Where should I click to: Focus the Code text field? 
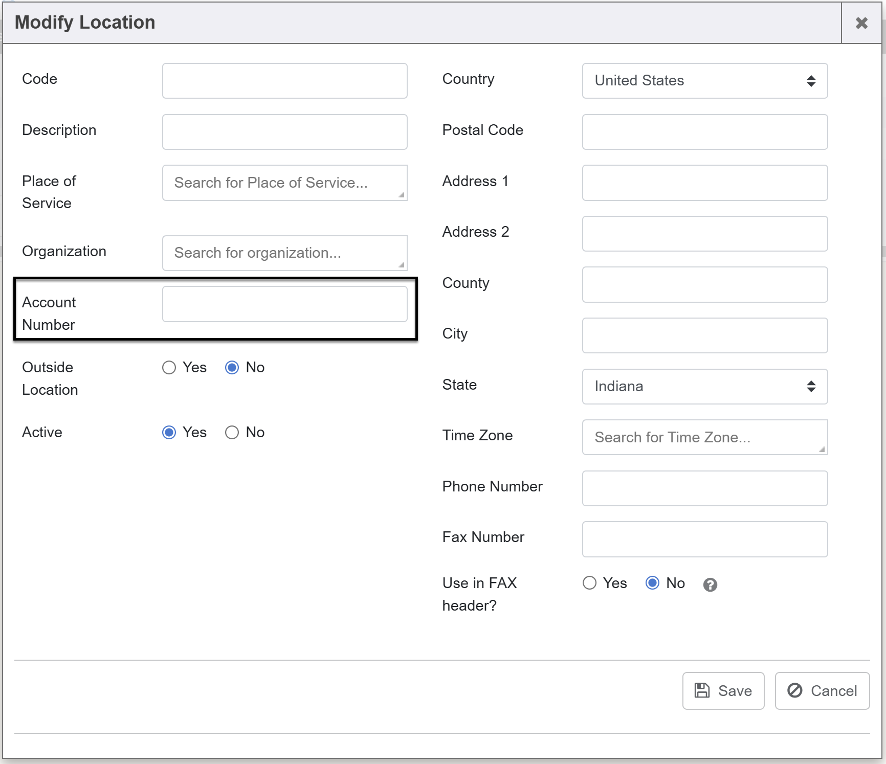pos(284,81)
